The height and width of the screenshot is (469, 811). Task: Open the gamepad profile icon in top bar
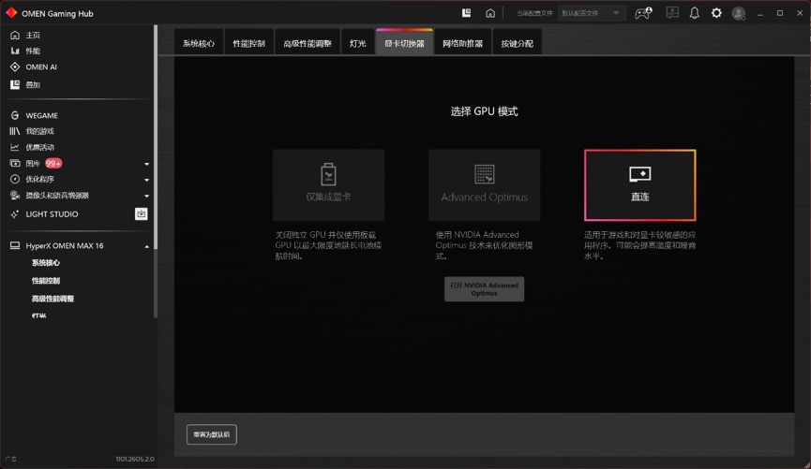click(643, 13)
